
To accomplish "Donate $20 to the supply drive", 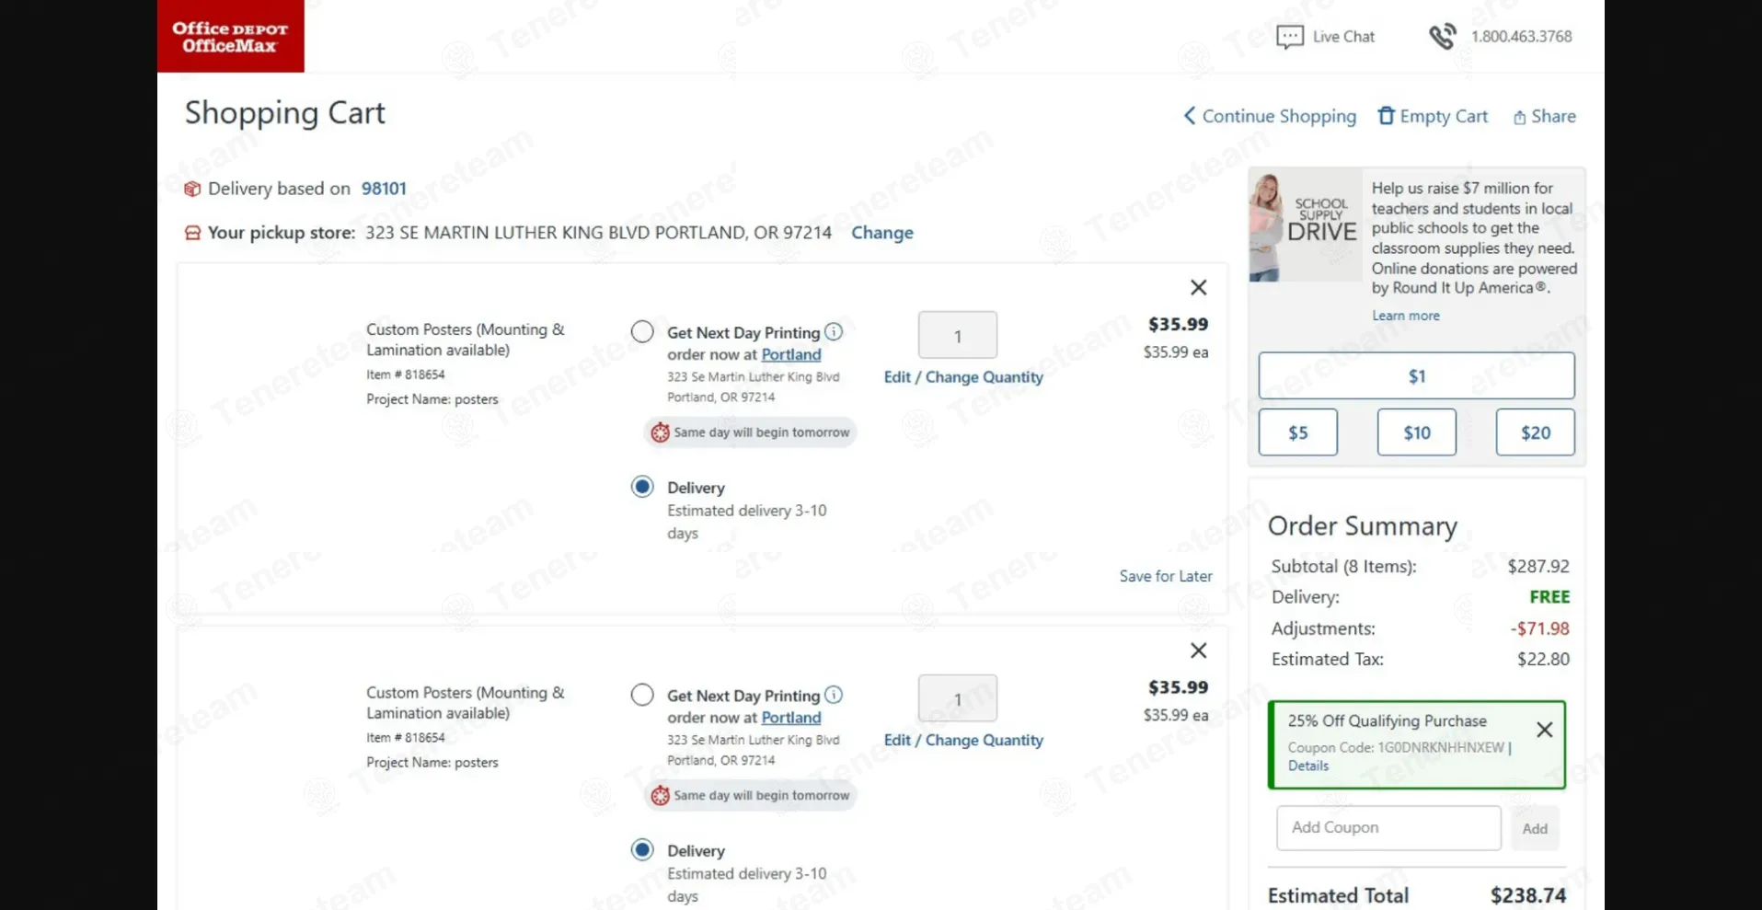I will pyautogui.click(x=1535, y=432).
